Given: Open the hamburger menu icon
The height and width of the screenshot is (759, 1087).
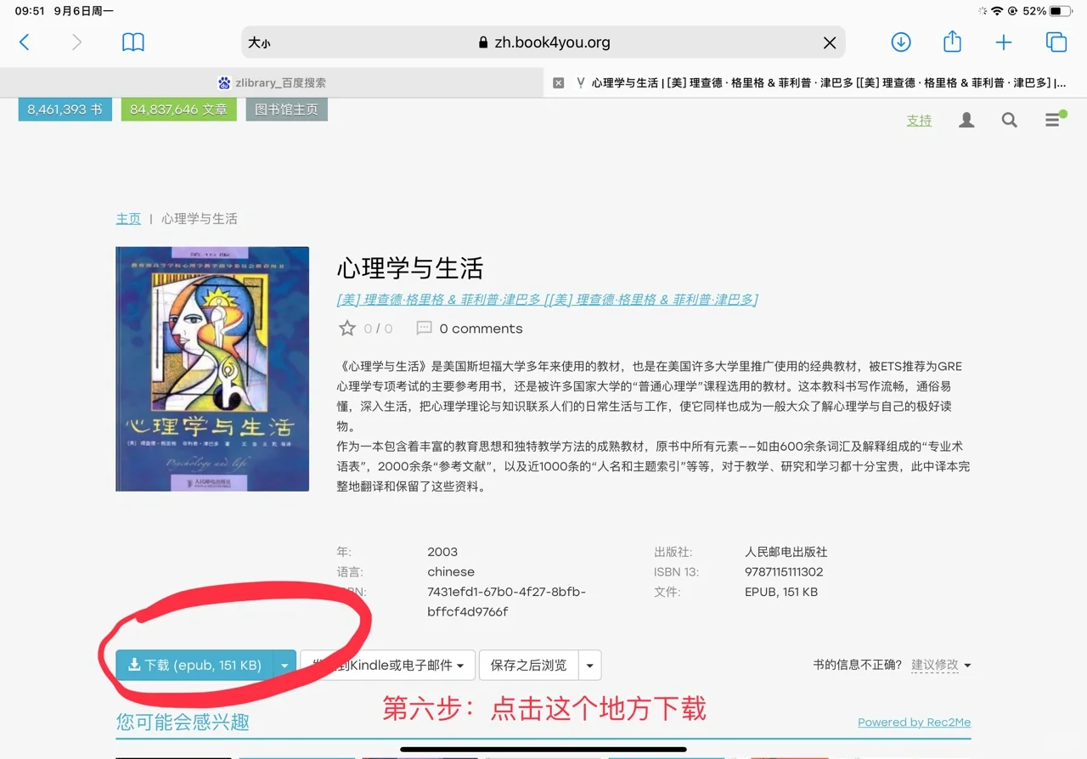Looking at the screenshot, I should click(1054, 120).
